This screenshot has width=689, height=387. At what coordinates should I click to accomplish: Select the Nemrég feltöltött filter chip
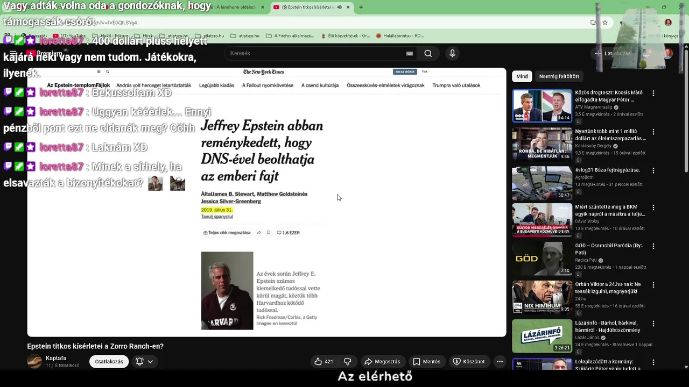coord(559,76)
